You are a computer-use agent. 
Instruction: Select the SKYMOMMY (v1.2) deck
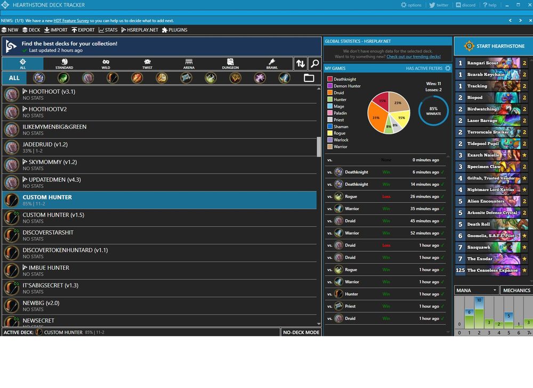(x=159, y=165)
